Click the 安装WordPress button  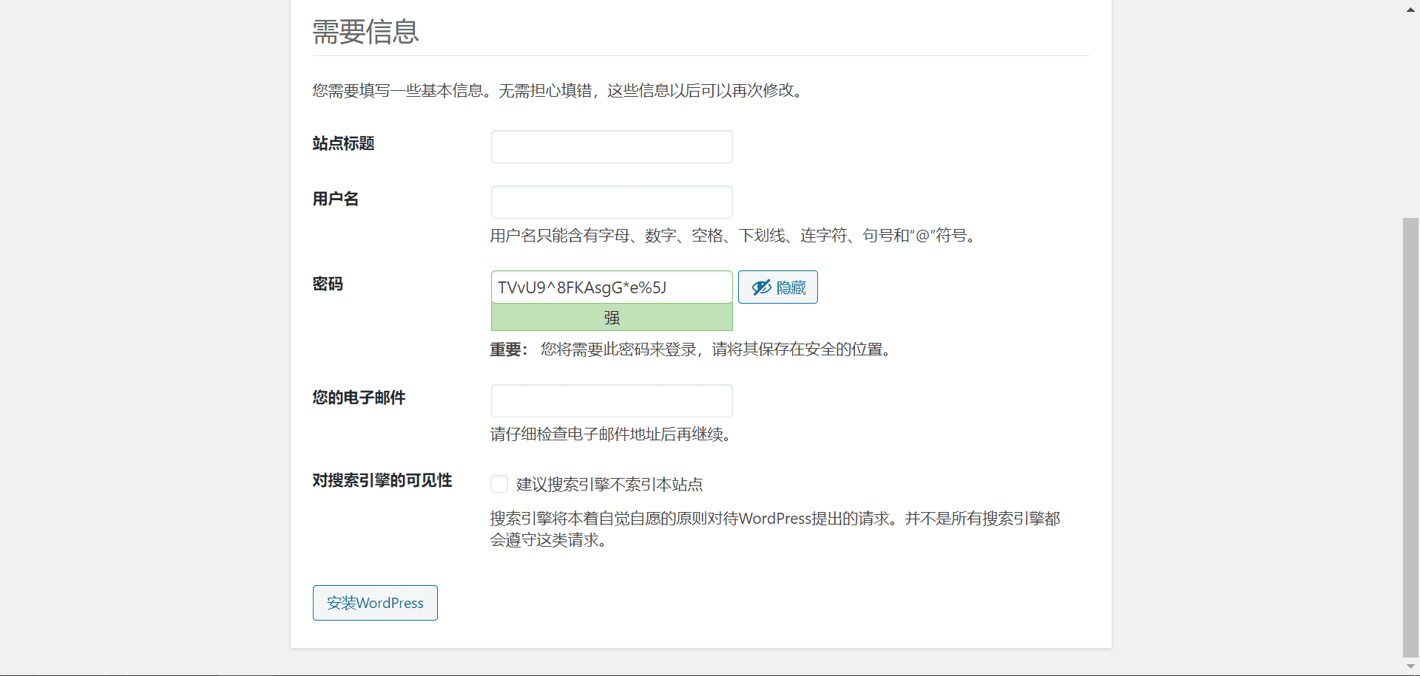click(x=375, y=603)
